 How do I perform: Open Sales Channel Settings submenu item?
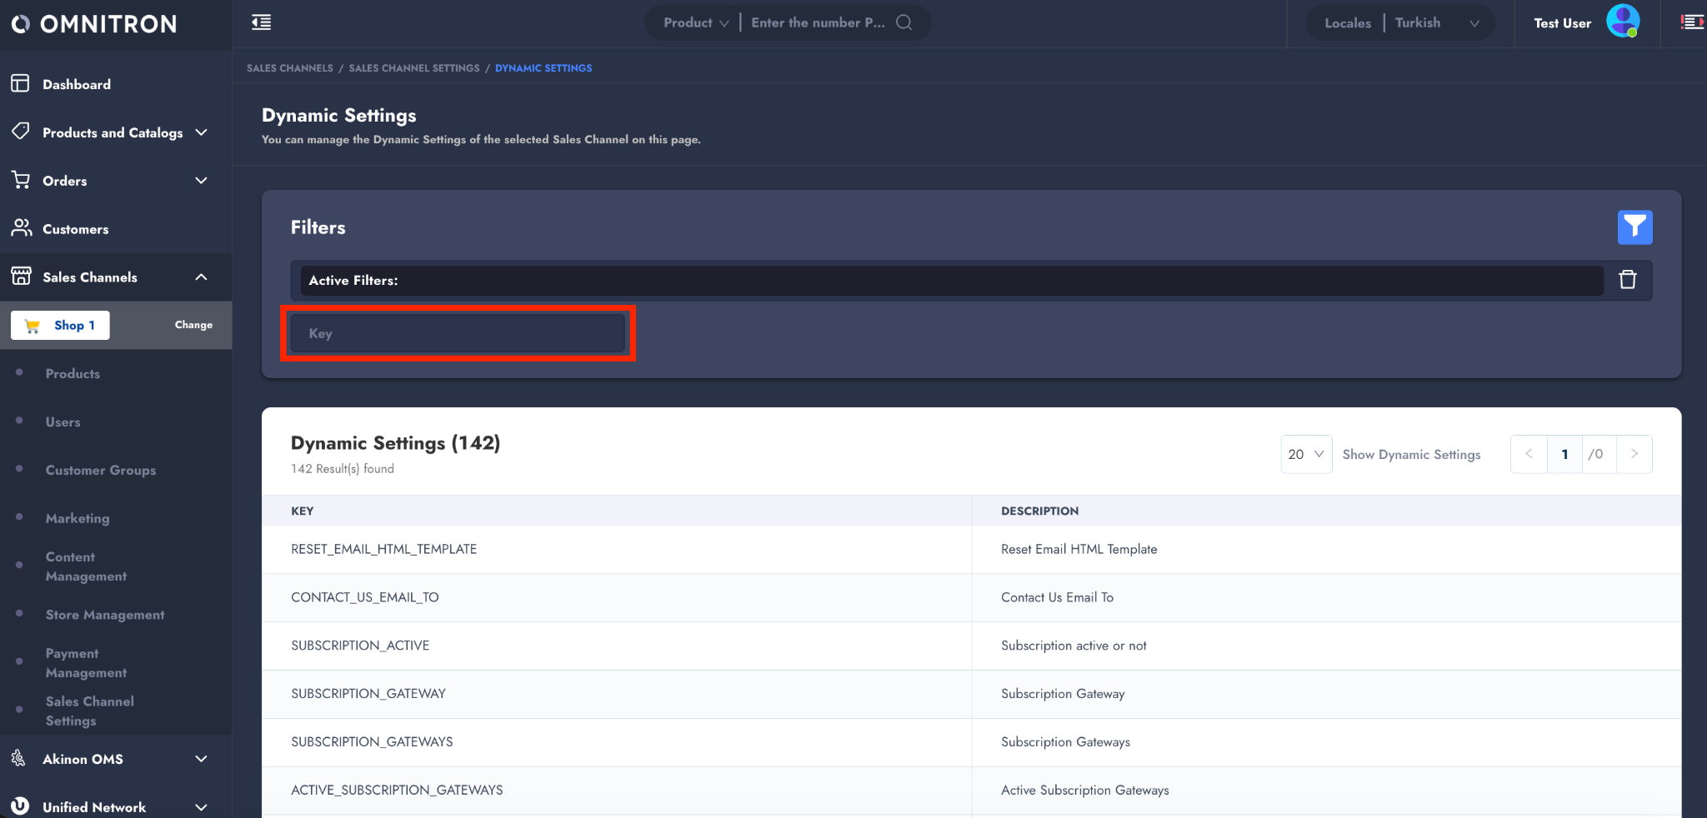[90, 711]
